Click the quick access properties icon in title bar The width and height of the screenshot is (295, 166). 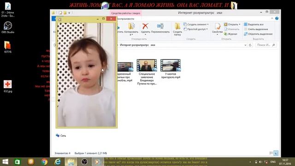60,13
